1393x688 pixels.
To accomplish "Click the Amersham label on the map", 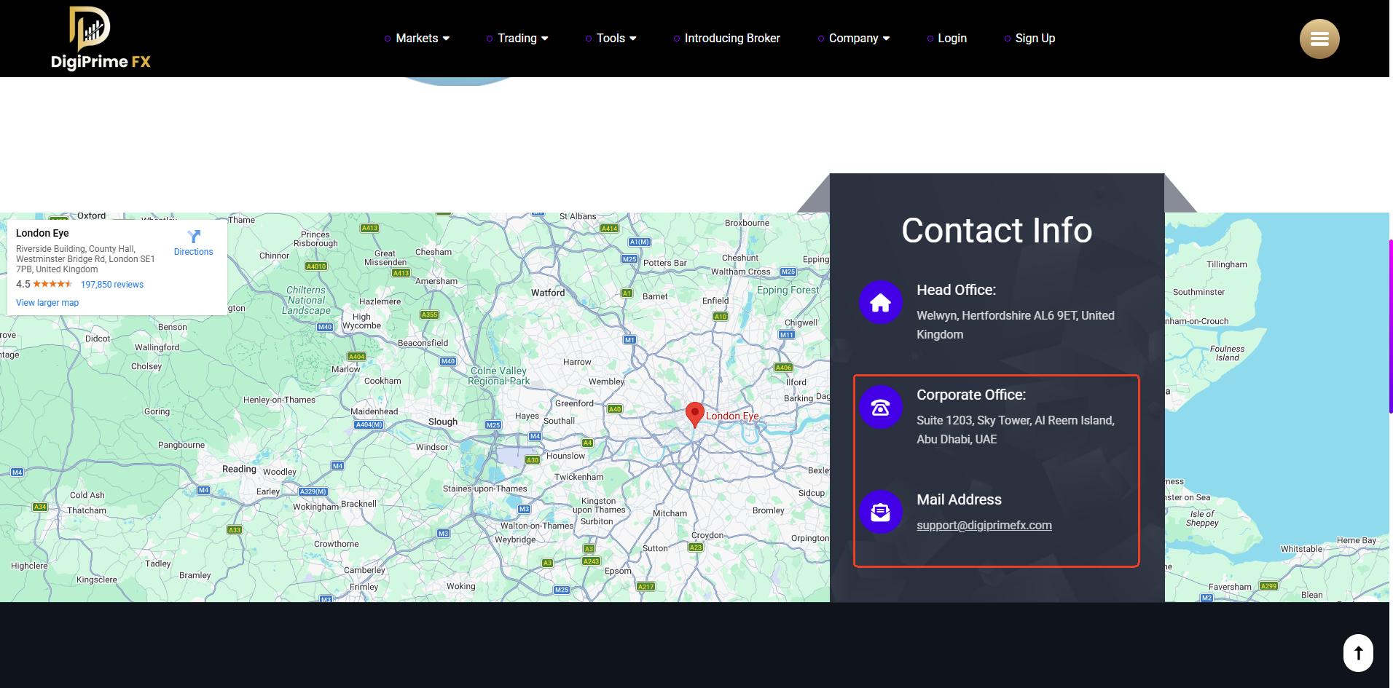I will [x=436, y=281].
